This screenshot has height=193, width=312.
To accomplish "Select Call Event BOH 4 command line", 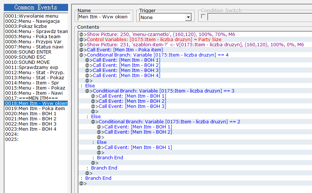I will (x=195, y=75).
